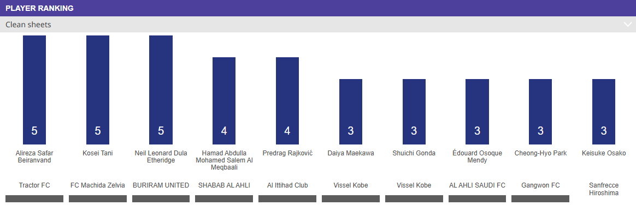Click the grey button under Gangwon FC
The image size is (636, 211).
(541, 199)
